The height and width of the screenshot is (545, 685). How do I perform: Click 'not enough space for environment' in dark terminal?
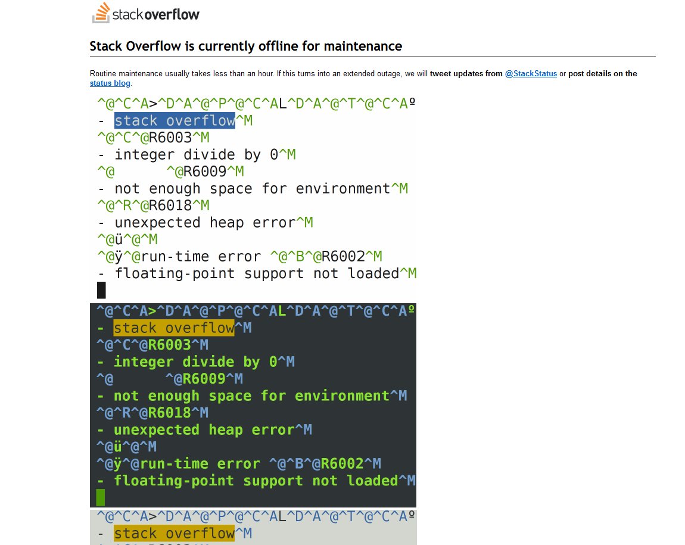[x=251, y=396]
